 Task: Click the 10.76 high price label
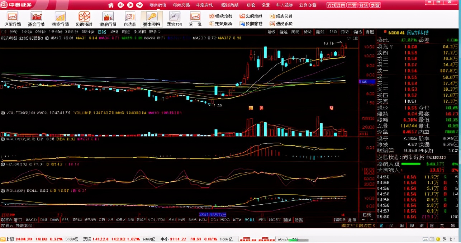point(328,43)
